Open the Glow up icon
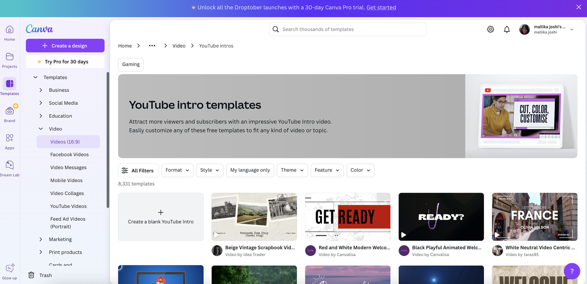587x284 pixels. [10, 268]
